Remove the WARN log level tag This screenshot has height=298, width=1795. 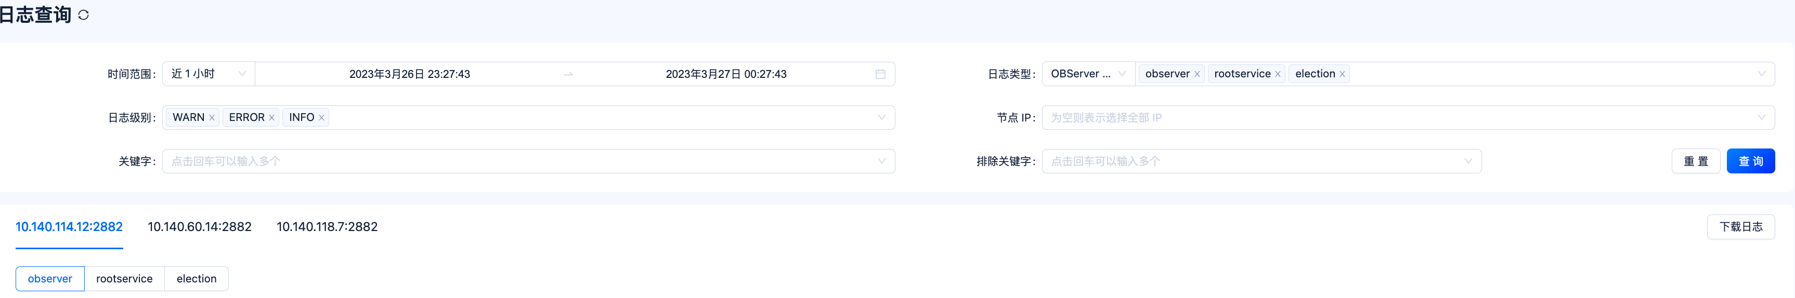pos(212,118)
